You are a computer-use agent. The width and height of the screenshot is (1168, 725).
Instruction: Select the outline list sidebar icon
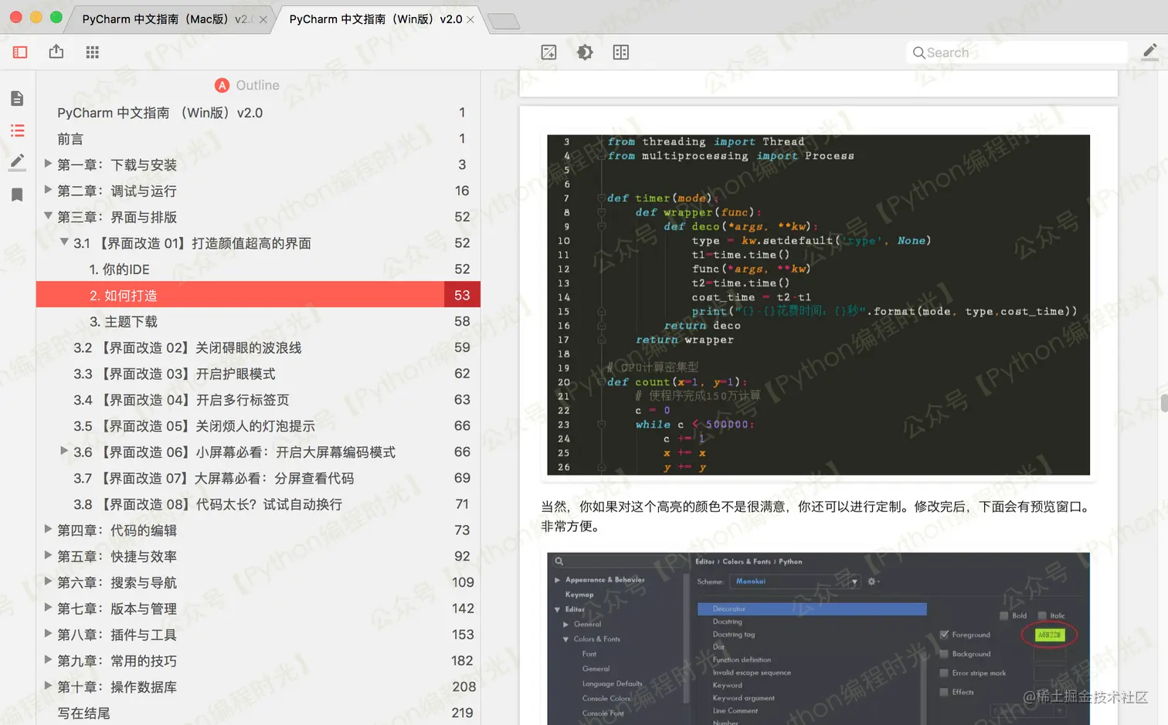pyautogui.click(x=17, y=130)
